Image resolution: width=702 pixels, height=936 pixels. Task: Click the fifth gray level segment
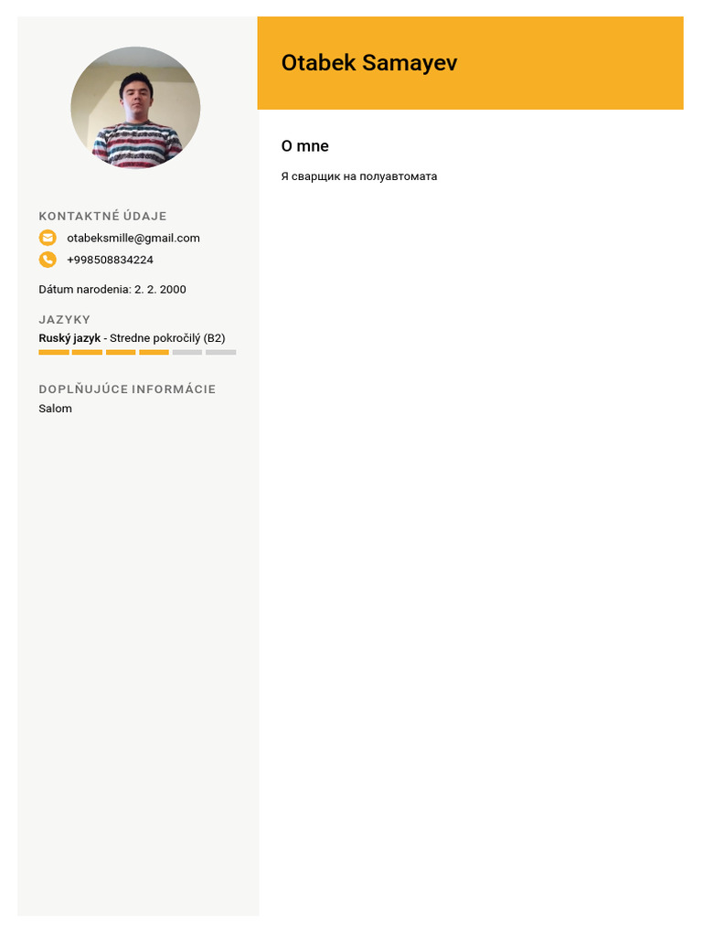(x=187, y=352)
